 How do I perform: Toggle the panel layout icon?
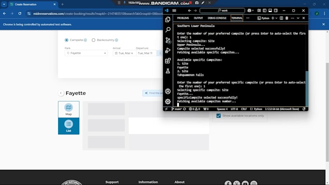pyautogui.click(x=270, y=11)
